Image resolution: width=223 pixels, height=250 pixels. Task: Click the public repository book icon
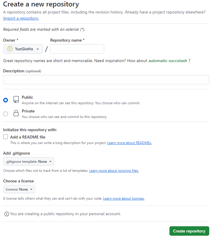[16, 99]
